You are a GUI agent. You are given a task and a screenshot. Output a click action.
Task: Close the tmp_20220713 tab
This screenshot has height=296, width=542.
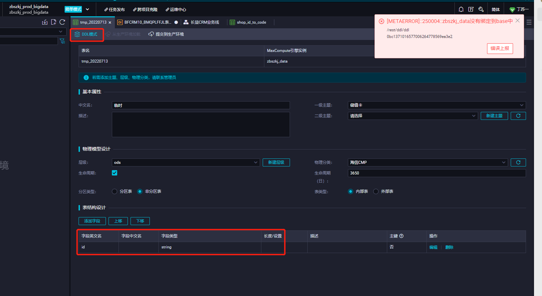pyautogui.click(x=110, y=22)
